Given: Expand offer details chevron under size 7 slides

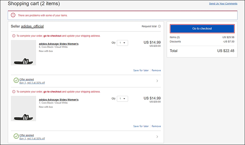Looking at the screenshot, I should coord(157,137).
